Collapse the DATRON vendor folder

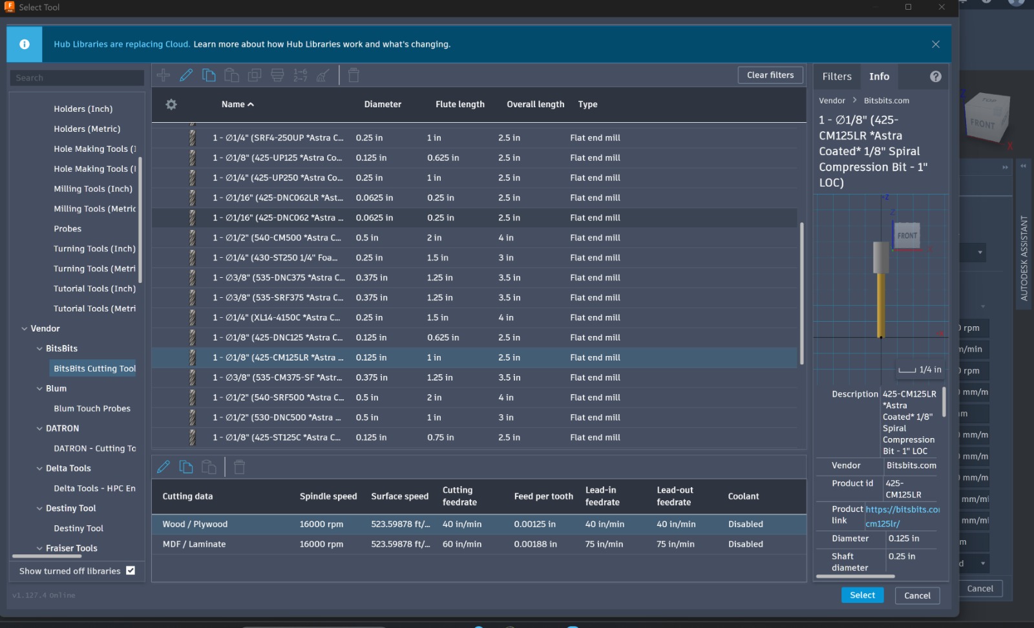tap(39, 429)
